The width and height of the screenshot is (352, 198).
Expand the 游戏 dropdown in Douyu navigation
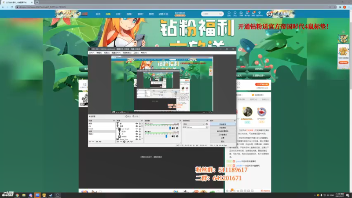140,14
